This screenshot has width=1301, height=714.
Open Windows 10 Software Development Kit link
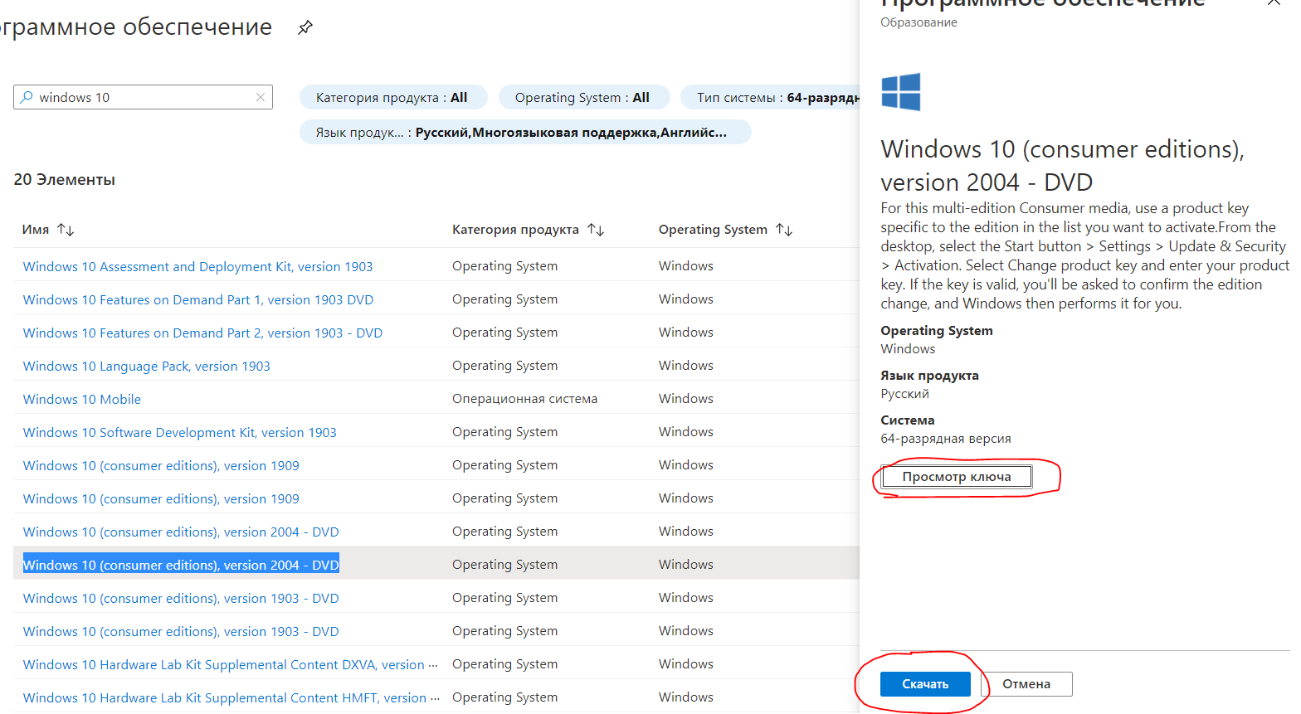point(179,432)
